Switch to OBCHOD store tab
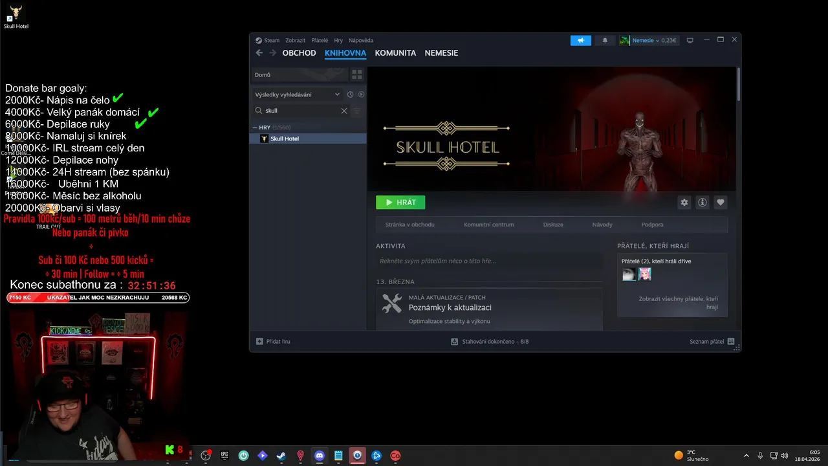This screenshot has width=828, height=466. 299,53
